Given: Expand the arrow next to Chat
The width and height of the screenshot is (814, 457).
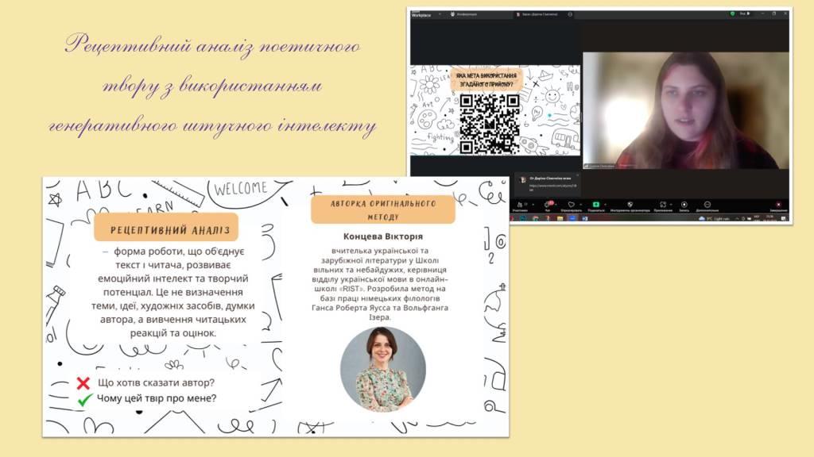Looking at the screenshot, I should pos(556,203).
